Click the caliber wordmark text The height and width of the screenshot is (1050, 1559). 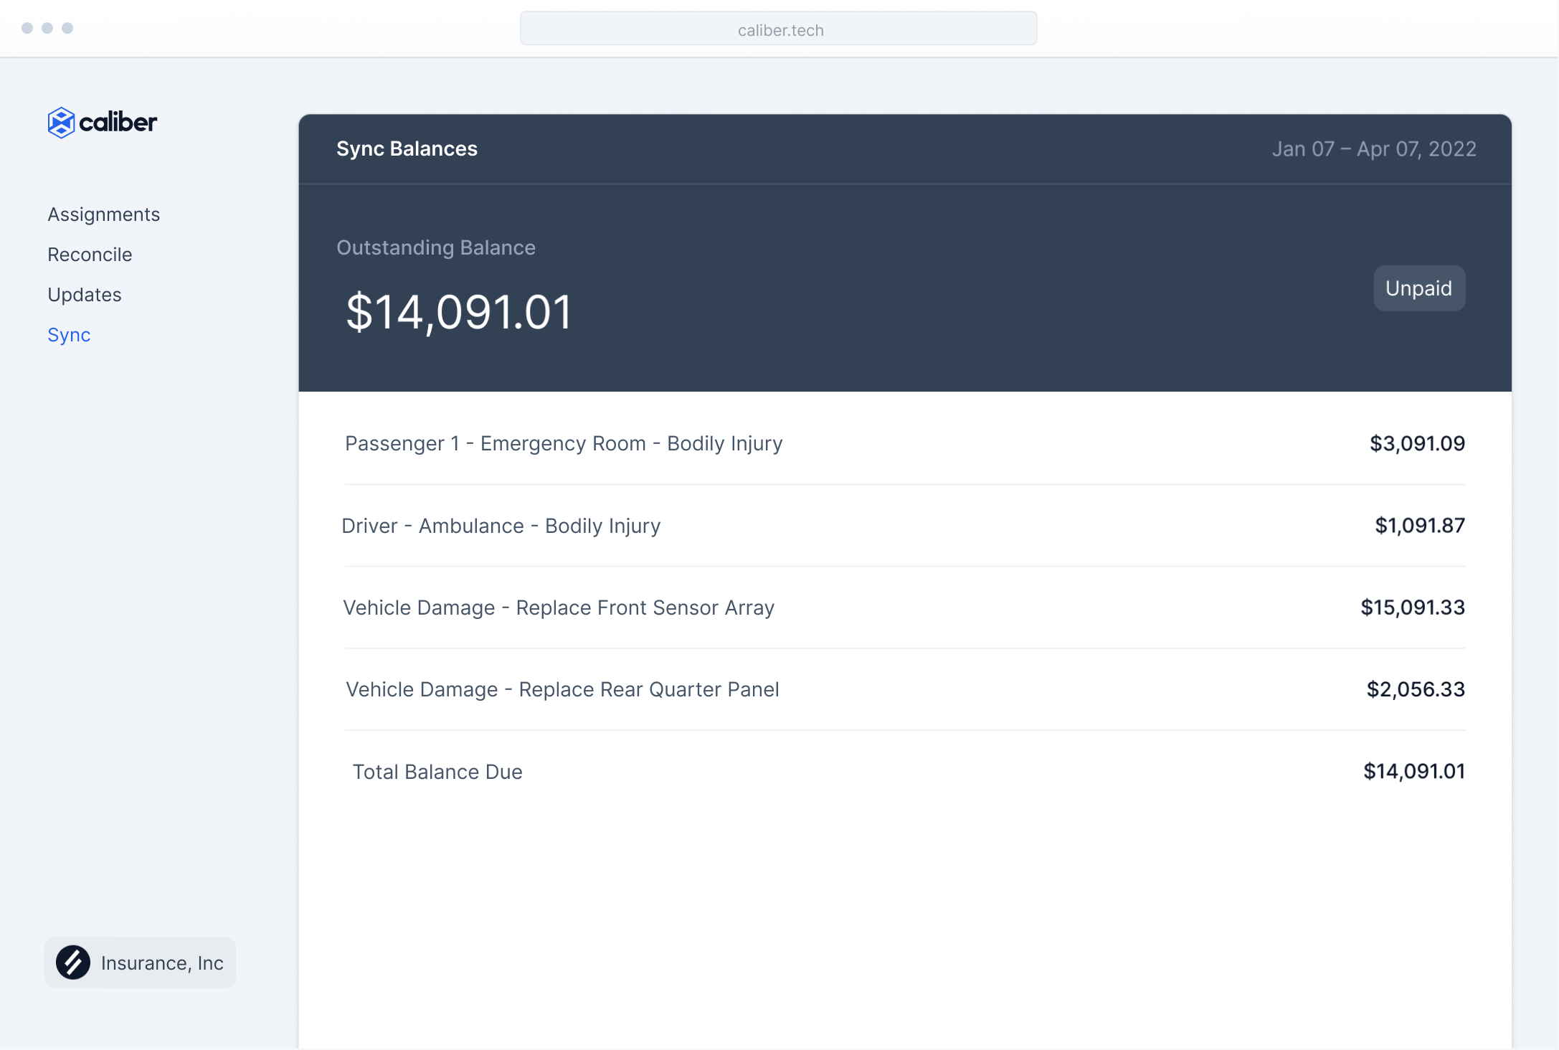(x=118, y=123)
